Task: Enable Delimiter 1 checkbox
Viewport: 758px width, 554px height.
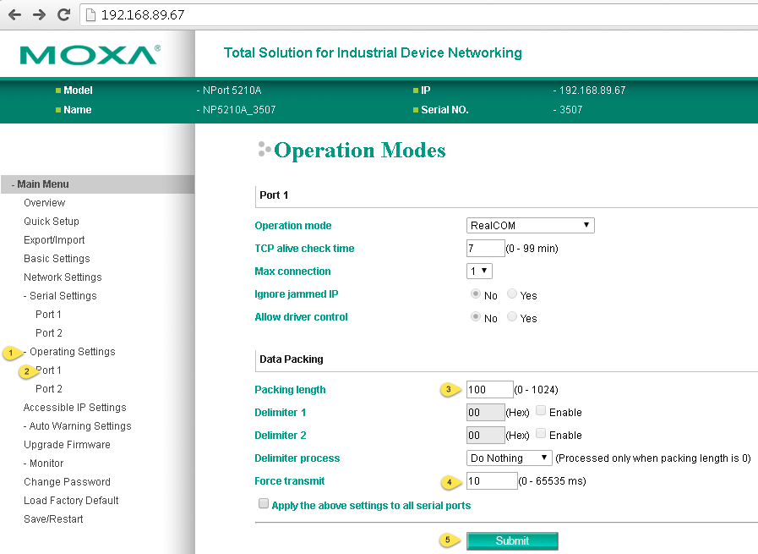Action: (541, 411)
